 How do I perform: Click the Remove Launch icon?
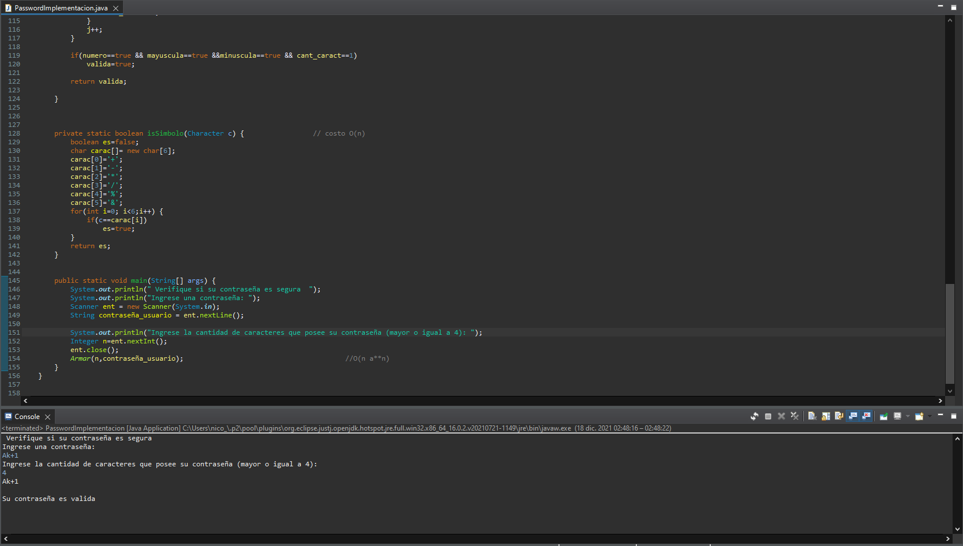coord(781,416)
